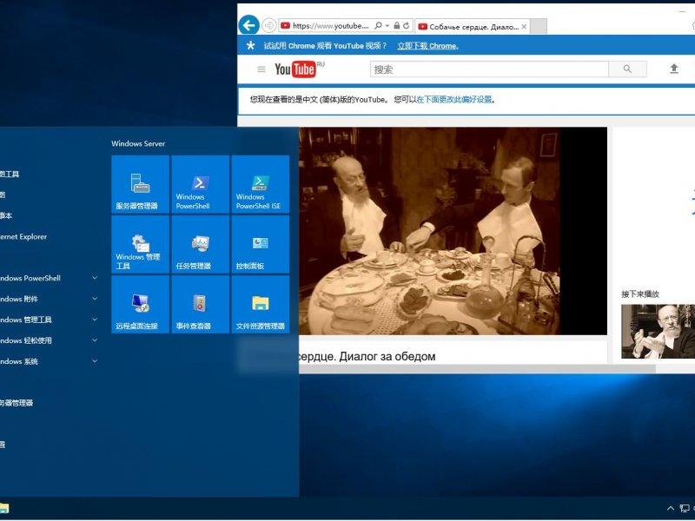
Task: Click the YouTube search magnifier button
Action: point(627,69)
